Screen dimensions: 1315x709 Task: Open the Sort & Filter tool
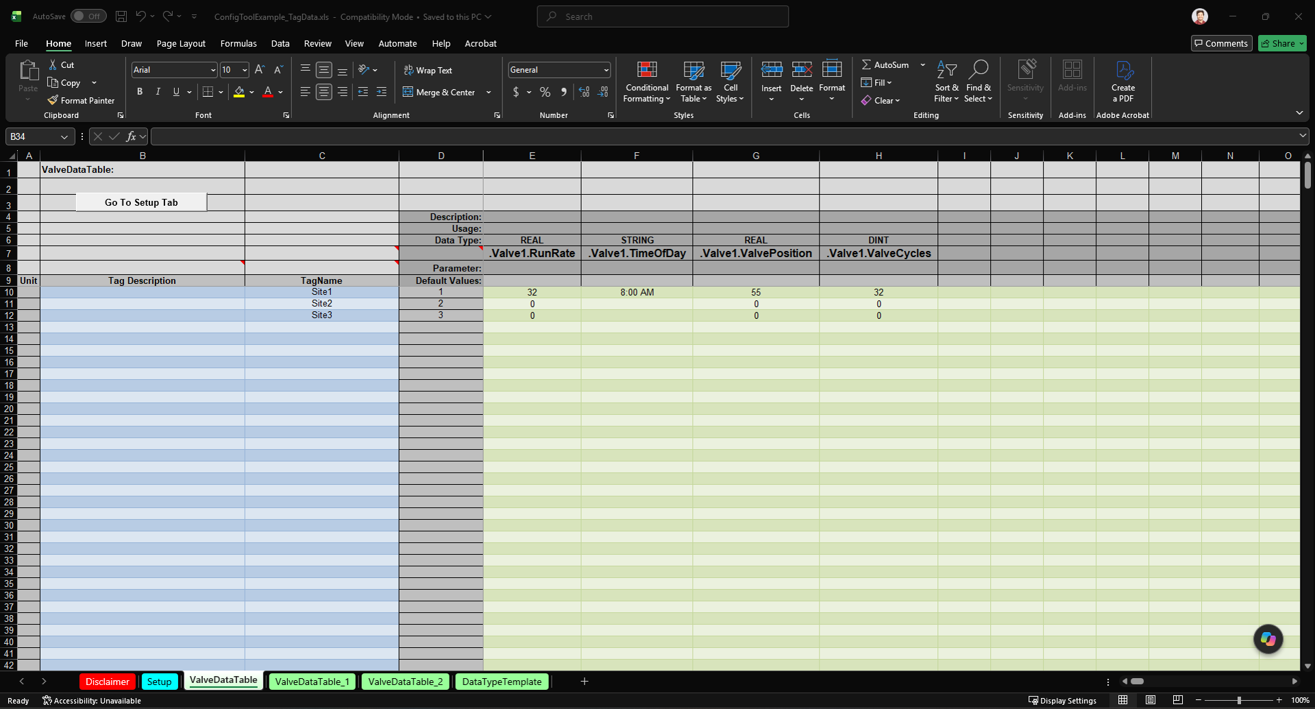point(946,82)
